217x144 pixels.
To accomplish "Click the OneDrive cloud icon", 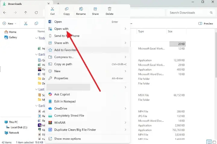I will pos(50,108).
